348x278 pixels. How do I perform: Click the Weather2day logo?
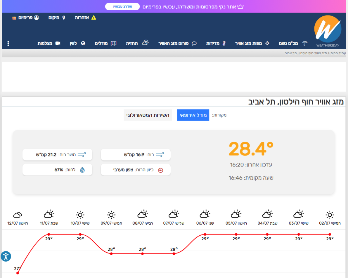click(328, 31)
